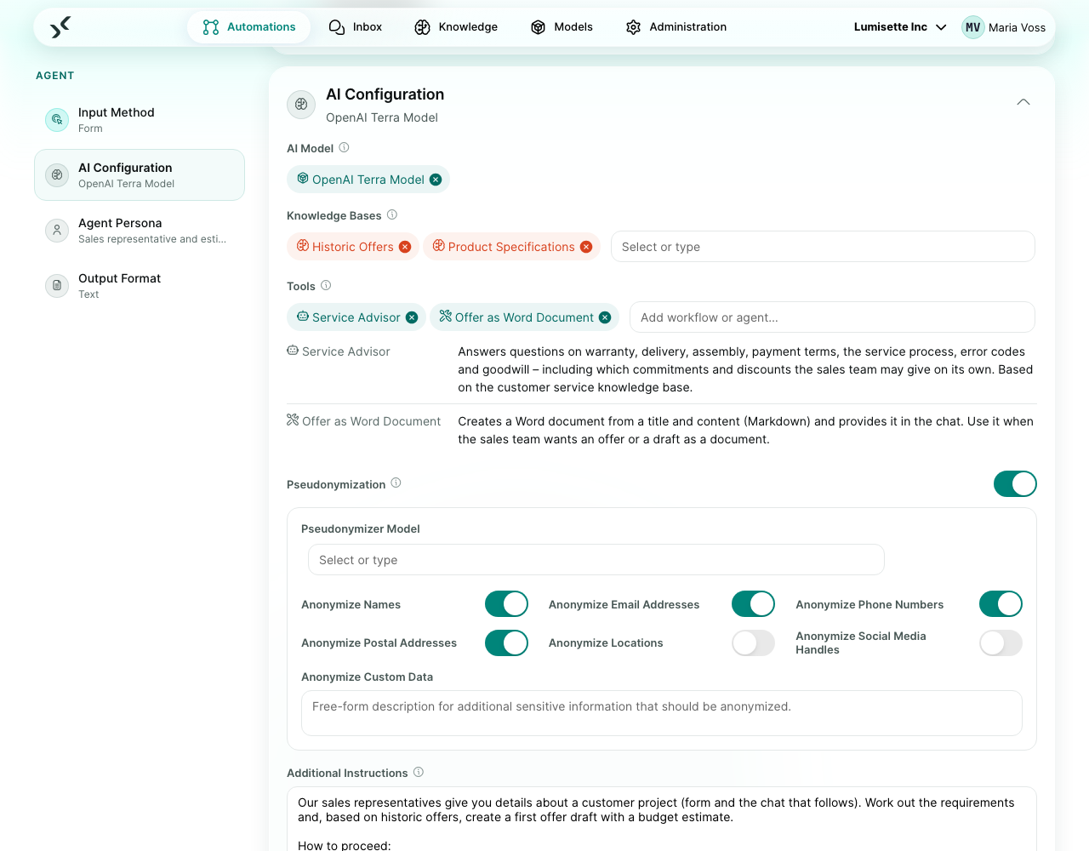
Task: Go to the Inbox tab
Action: [x=356, y=27]
